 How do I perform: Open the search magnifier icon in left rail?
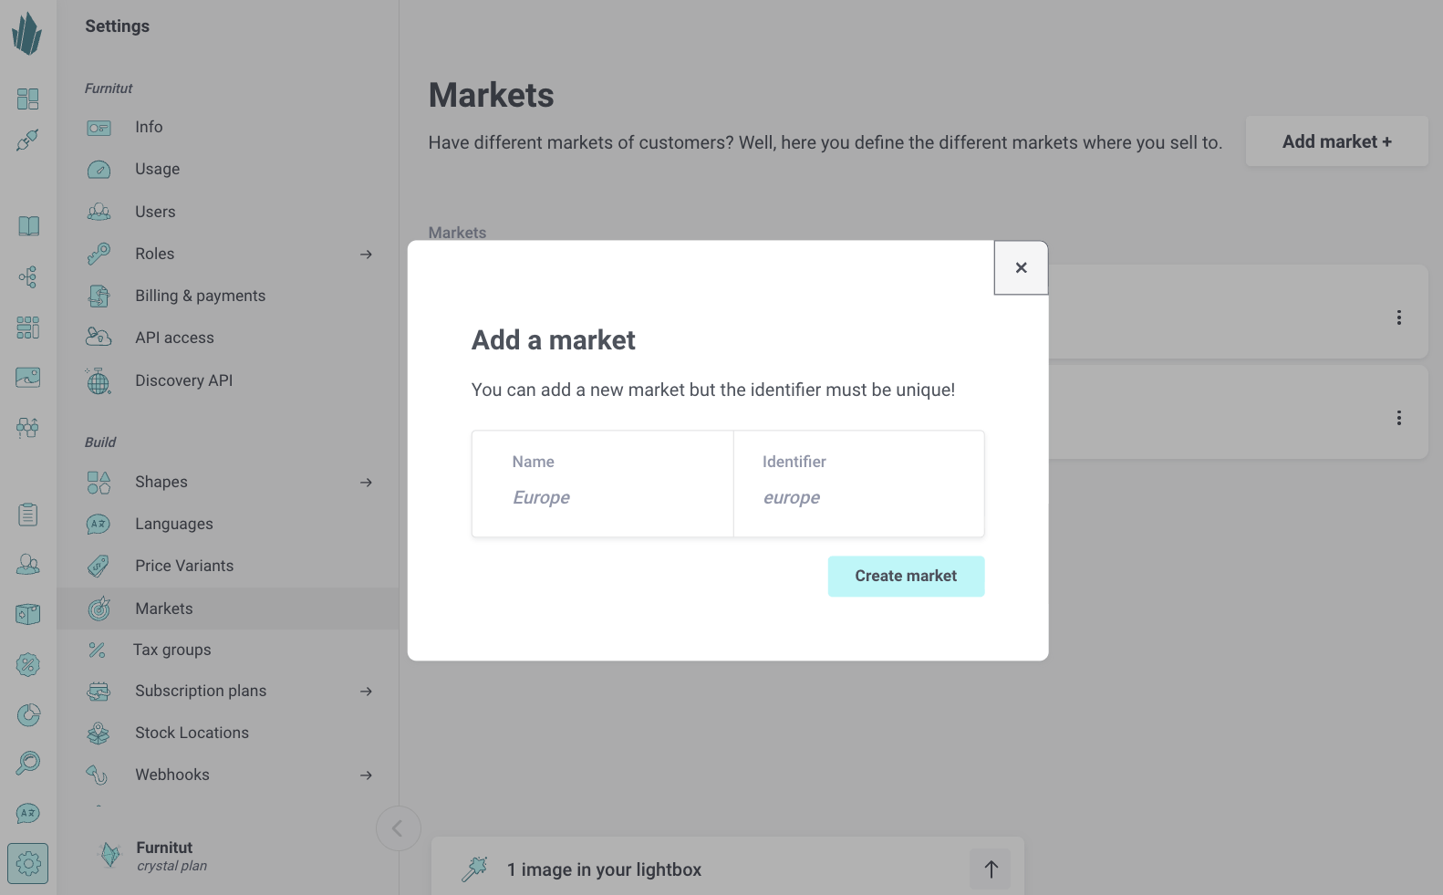tap(28, 763)
